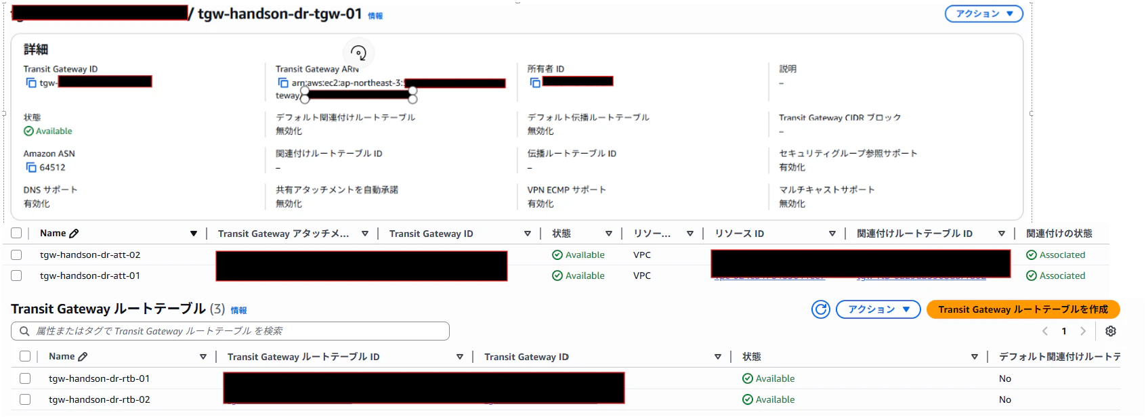Click VPC resource type for att-01
1146x417 pixels.
(642, 276)
